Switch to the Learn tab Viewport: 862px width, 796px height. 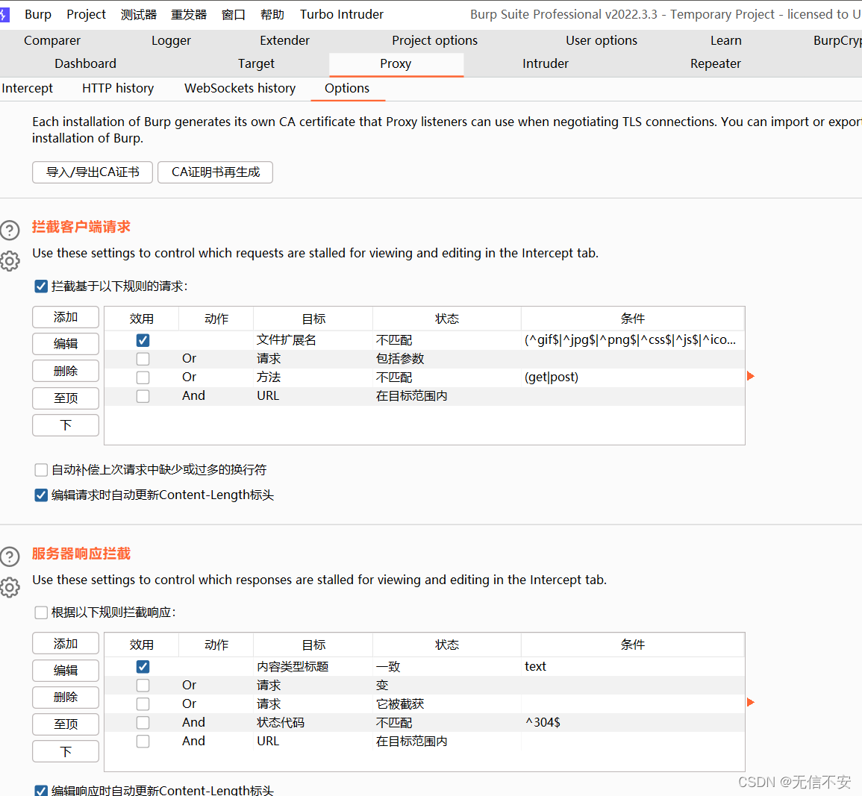[725, 40]
